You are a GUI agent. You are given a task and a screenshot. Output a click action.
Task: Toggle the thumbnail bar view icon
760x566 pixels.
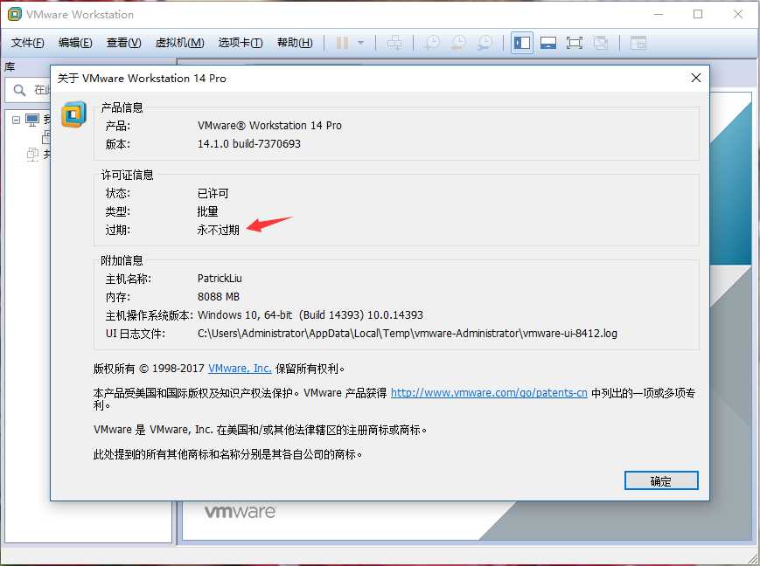click(x=548, y=43)
